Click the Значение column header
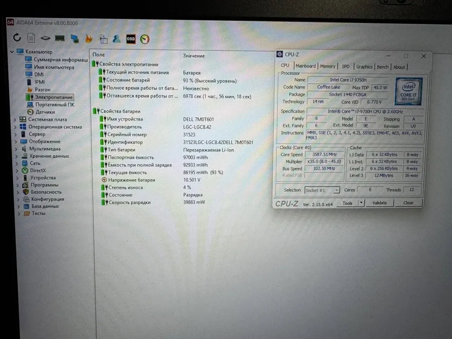 coord(194,56)
